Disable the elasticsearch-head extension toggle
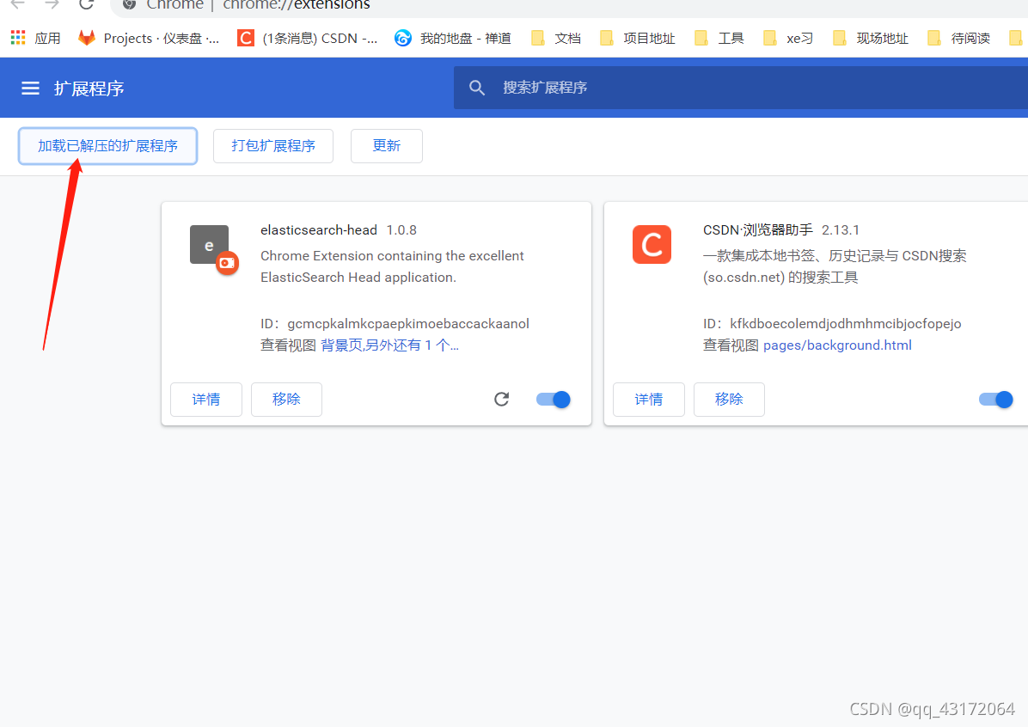This screenshot has width=1028, height=727. [x=553, y=399]
